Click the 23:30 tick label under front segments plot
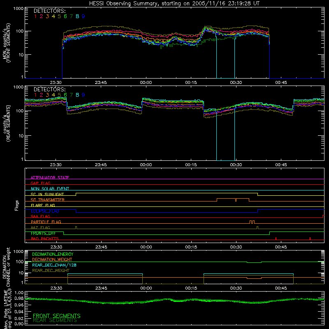Screen dimensions: 329x329 click(x=56, y=83)
